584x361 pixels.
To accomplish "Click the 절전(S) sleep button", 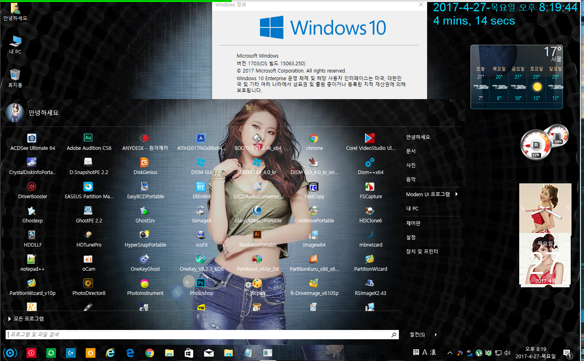I will (417, 335).
